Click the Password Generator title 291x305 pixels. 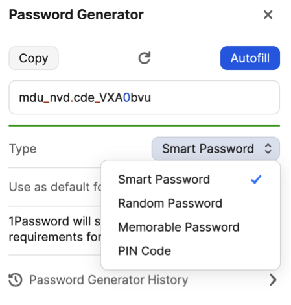click(x=76, y=15)
